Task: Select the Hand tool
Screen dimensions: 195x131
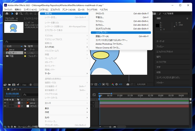Action: pos(17,14)
